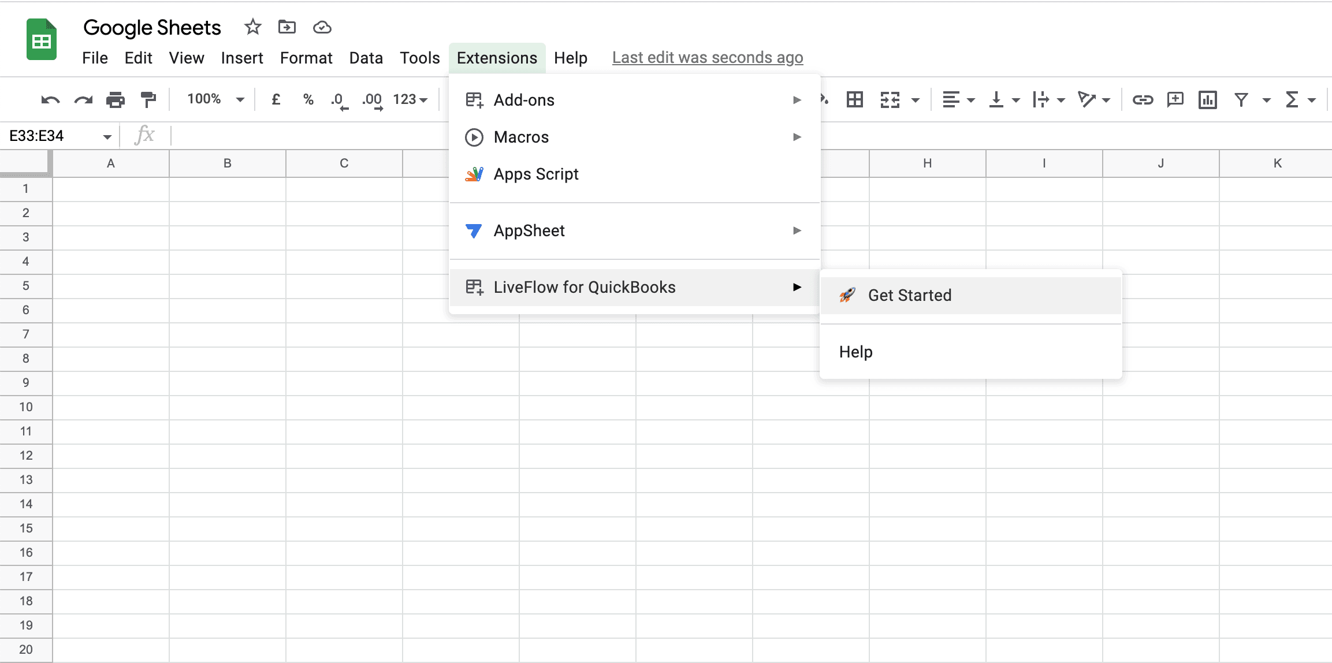Expand filter views dropdown arrow
Viewport: 1332px width, 663px height.
1267,100
